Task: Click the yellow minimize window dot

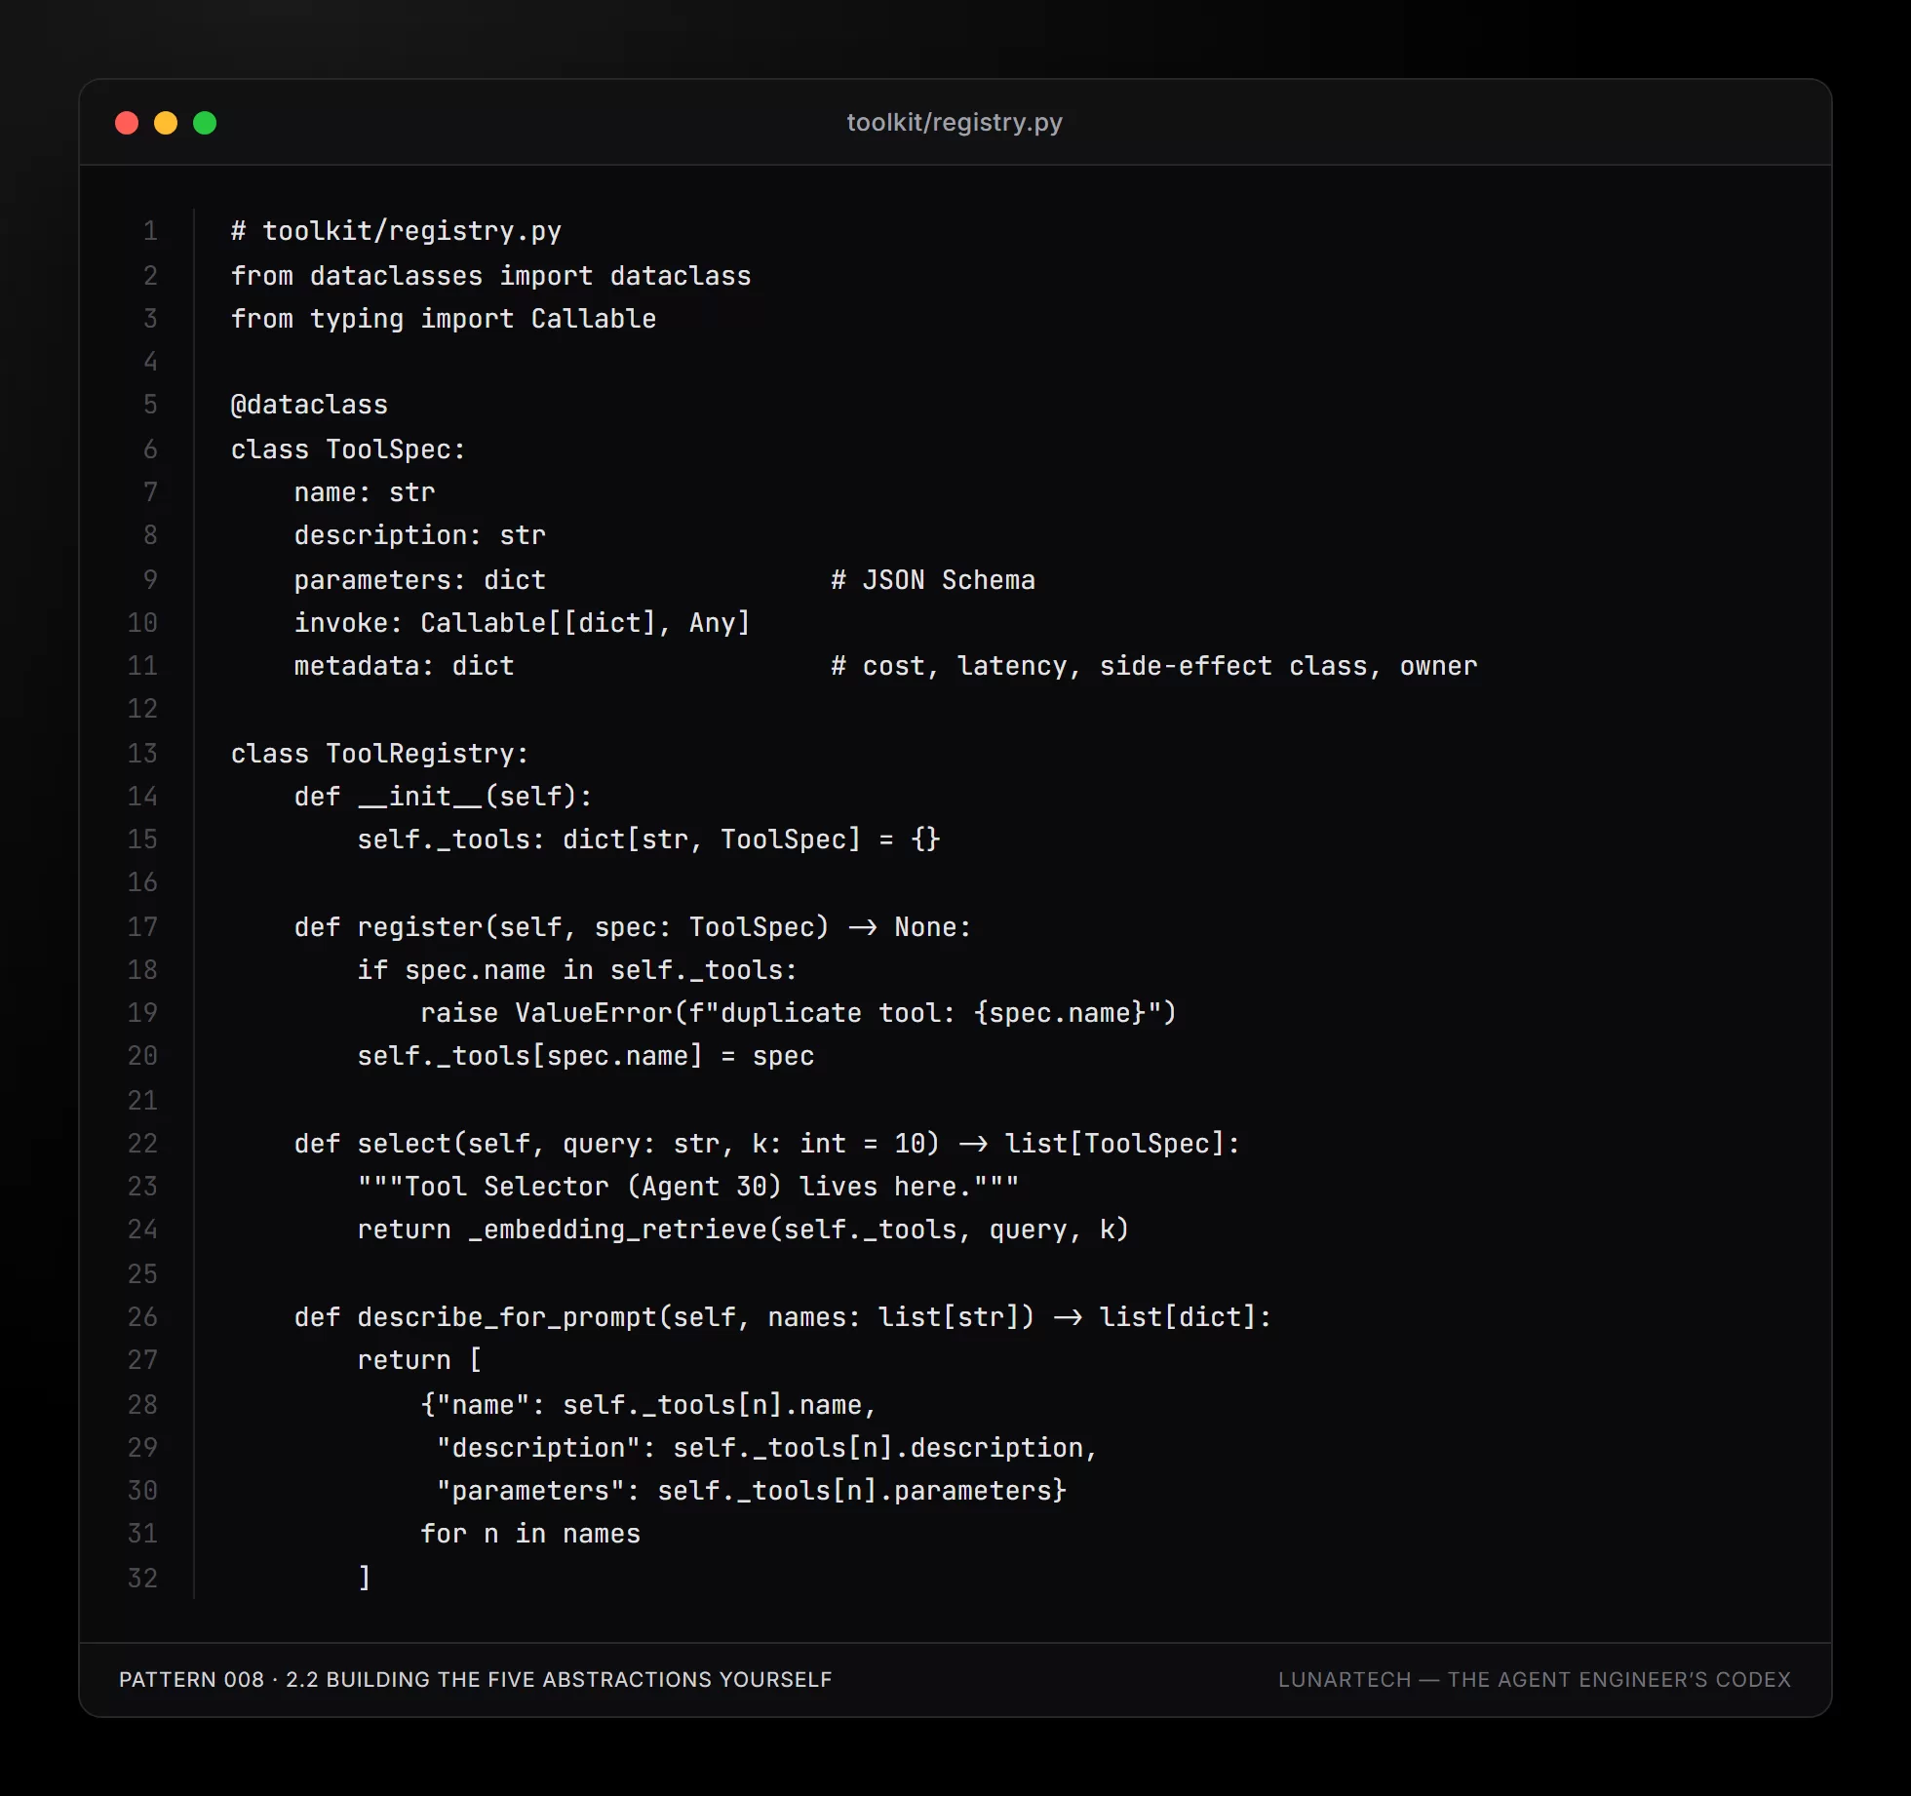Action: [166, 123]
